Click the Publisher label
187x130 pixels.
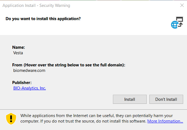tap(22, 83)
